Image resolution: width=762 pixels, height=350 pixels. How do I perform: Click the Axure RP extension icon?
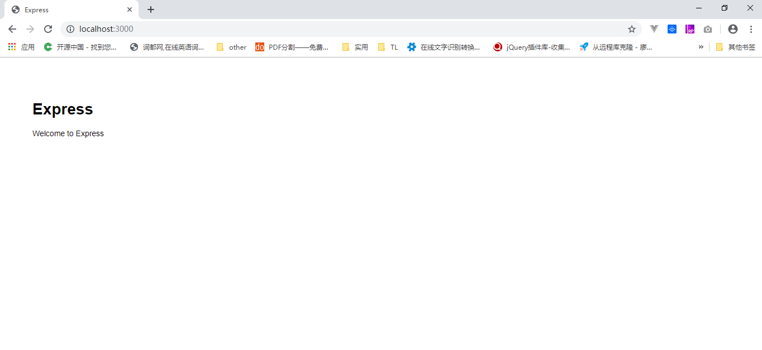[690, 28]
